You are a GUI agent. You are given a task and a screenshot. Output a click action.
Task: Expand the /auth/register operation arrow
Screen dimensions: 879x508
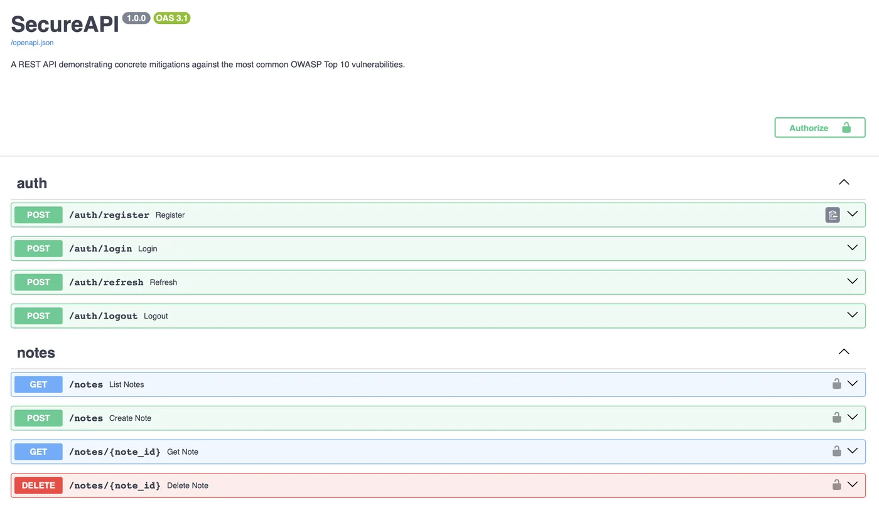point(853,214)
